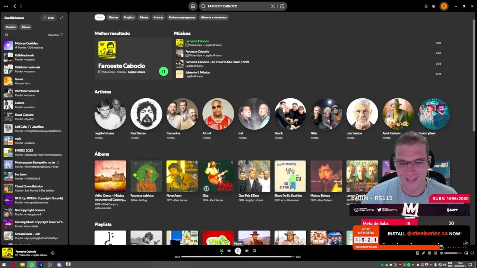Open Novo Aeon album by Raul Seixas
This screenshot has width=477, height=268.
(182, 182)
